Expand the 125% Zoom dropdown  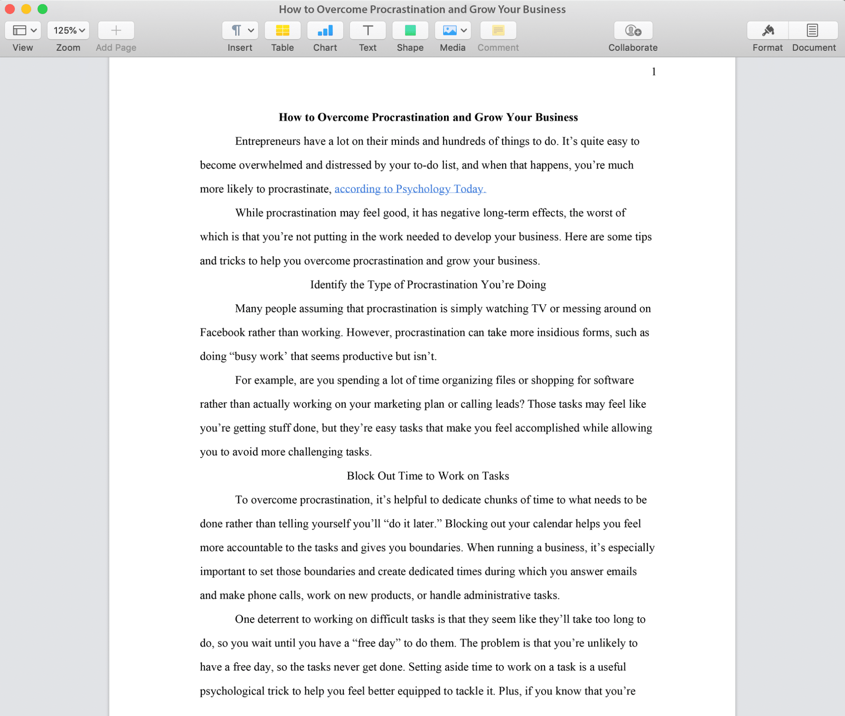(68, 30)
